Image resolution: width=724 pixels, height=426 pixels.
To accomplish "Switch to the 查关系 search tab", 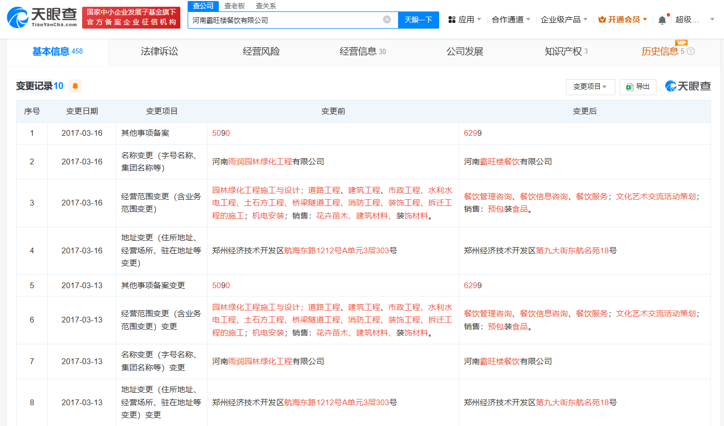I will (x=266, y=6).
